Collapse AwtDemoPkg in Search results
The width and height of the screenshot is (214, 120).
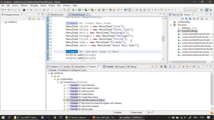point(55,79)
